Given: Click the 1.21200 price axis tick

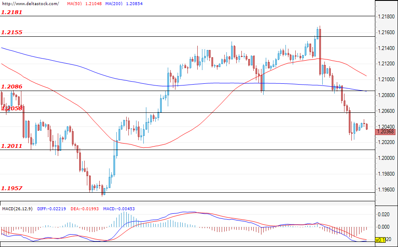Looking at the screenshot, I should (x=386, y=64).
